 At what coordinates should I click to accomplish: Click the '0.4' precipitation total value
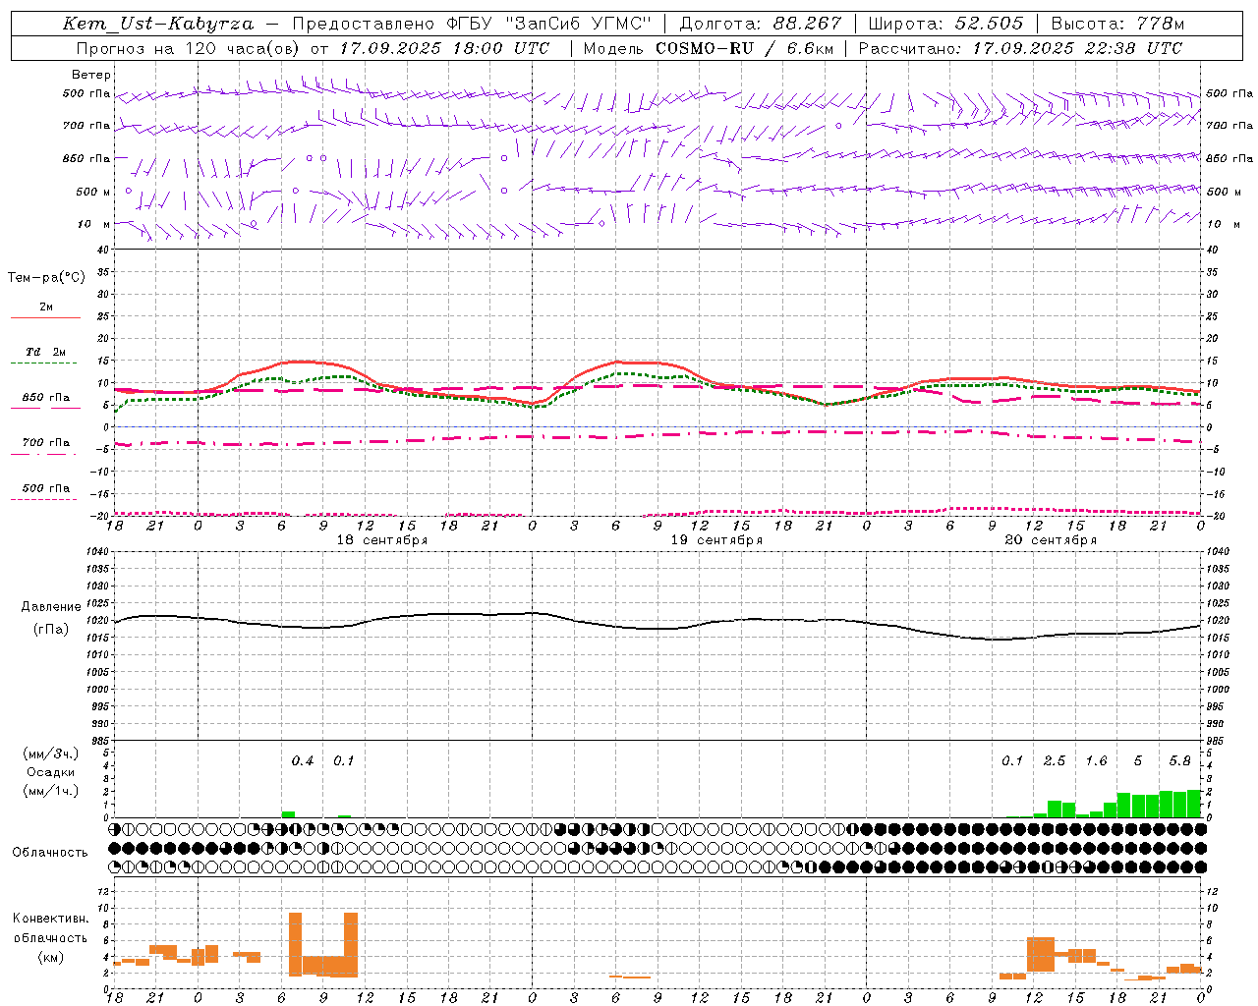pos(303,761)
